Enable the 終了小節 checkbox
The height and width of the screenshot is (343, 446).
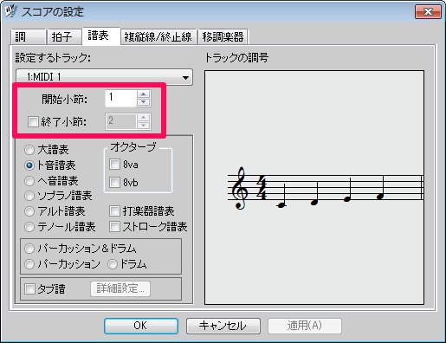pos(33,121)
